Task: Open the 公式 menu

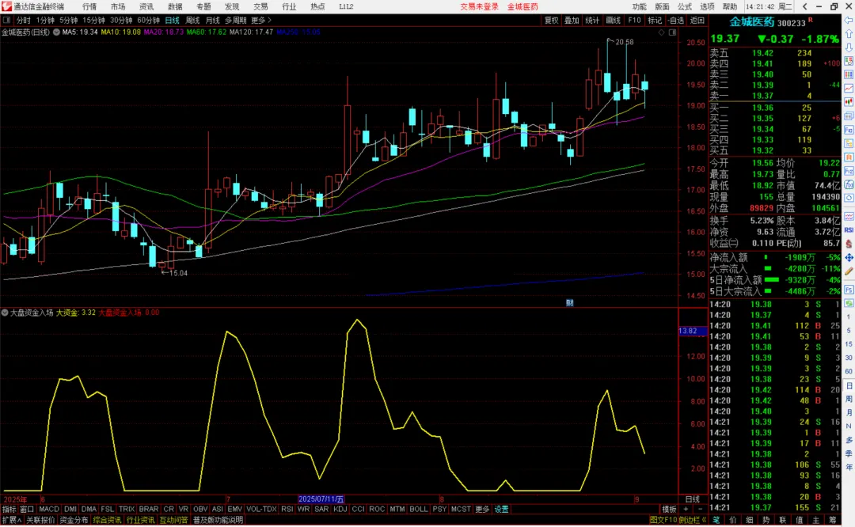Action: pos(685,6)
